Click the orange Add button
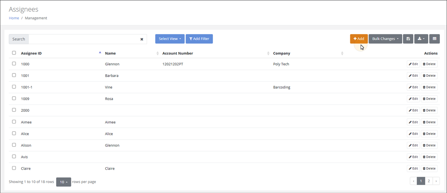 tap(359, 39)
